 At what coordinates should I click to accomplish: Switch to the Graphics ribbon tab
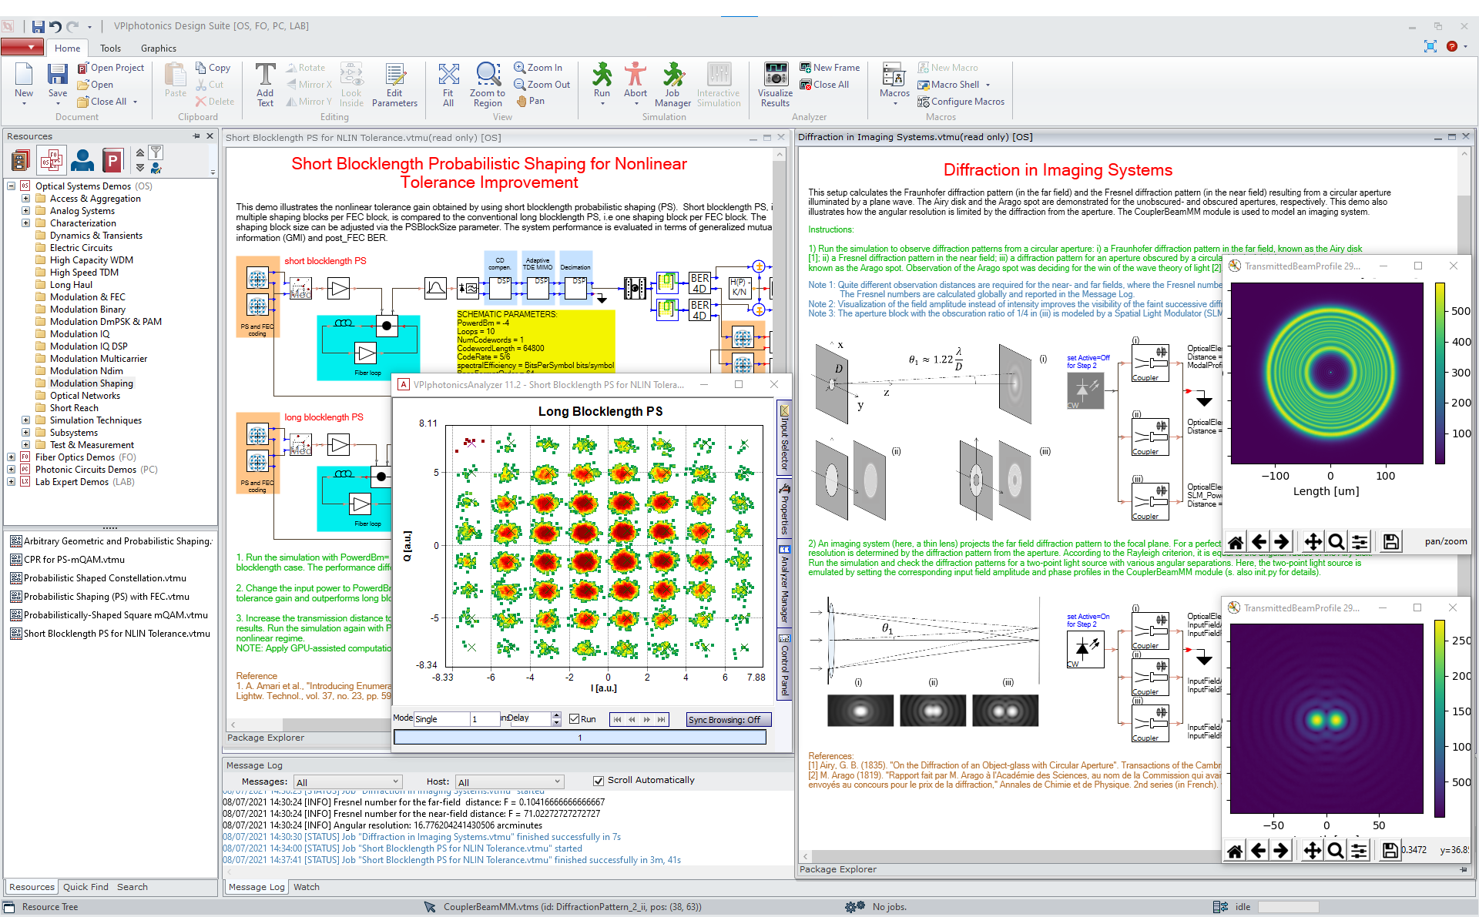point(159,48)
